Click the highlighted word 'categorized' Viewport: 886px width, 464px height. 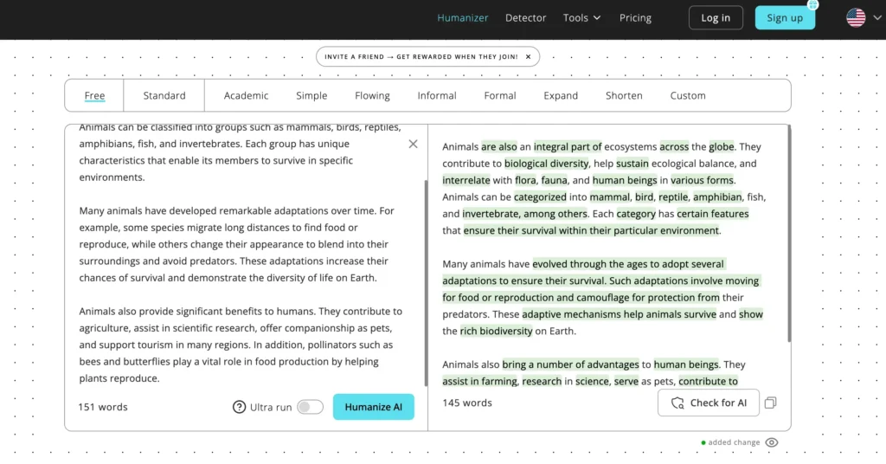(540, 197)
